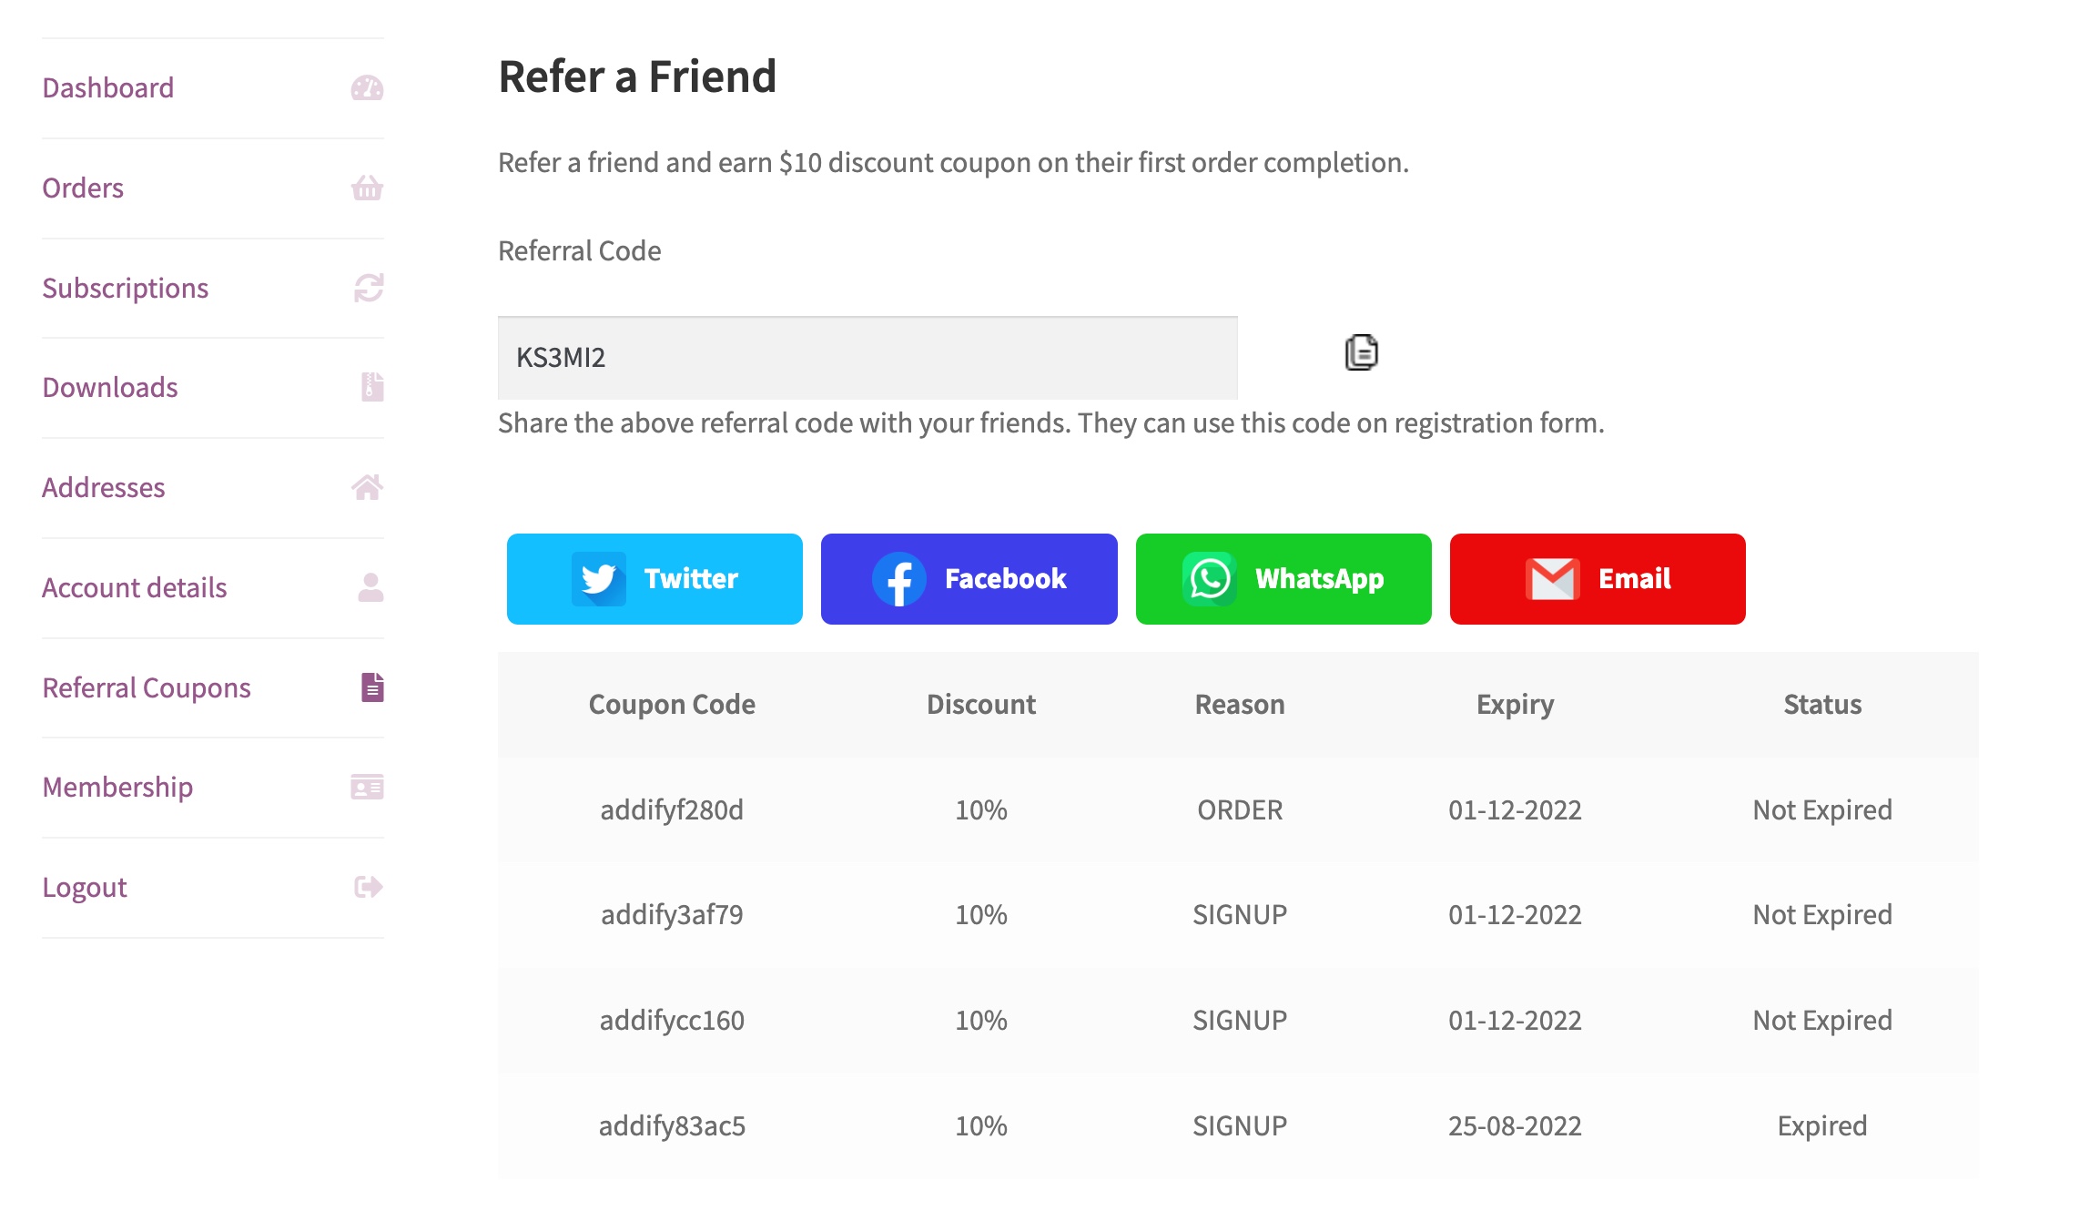Share referral code via Email
The image size is (2090, 1211).
(x=1597, y=578)
